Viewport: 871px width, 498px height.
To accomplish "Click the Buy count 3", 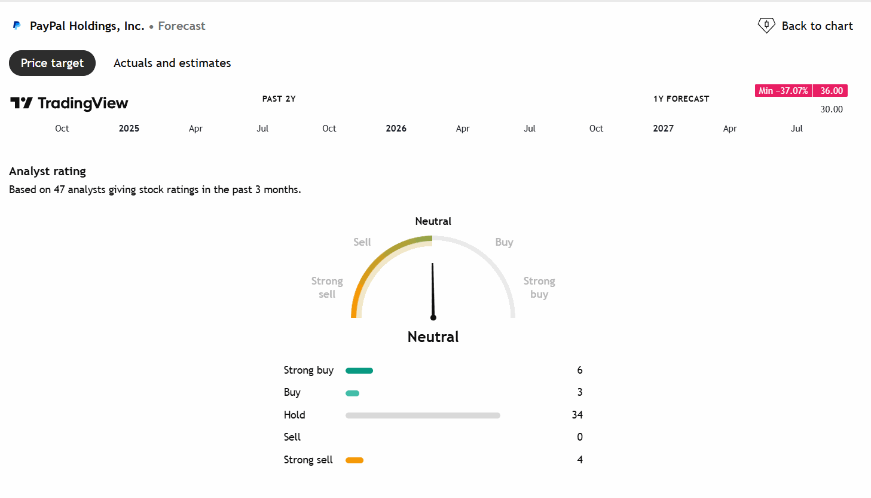I will 580,392.
